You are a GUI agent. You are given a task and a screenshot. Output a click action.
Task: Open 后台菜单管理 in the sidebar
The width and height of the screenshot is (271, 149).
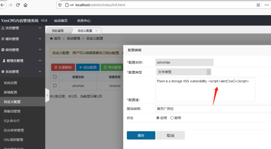click(14, 130)
